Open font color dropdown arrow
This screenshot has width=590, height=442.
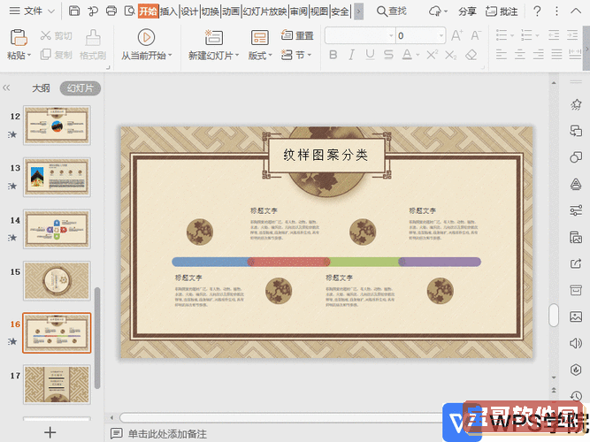point(418,55)
